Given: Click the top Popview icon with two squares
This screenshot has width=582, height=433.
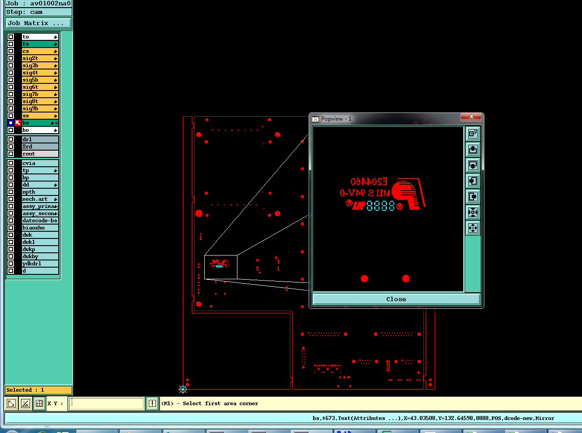Looking at the screenshot, I should 473,134.
